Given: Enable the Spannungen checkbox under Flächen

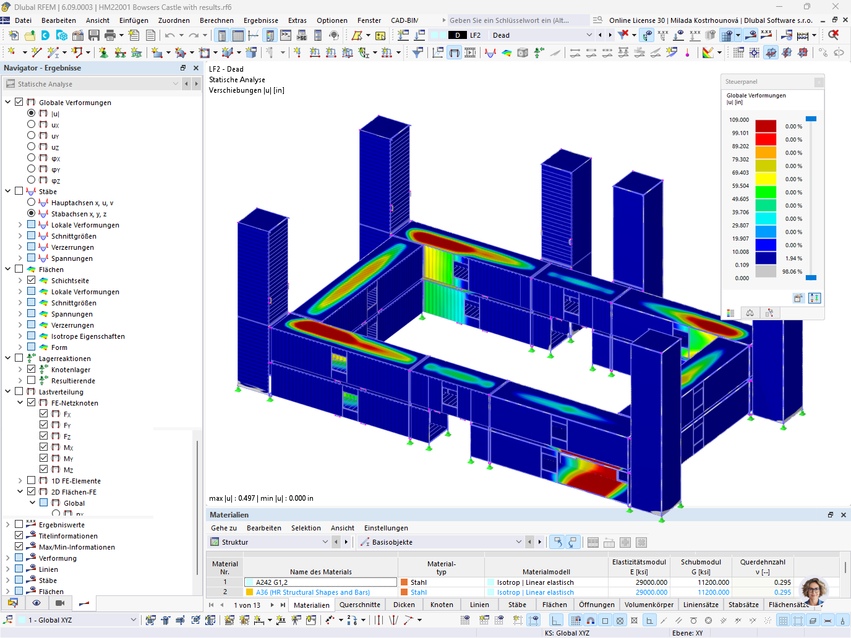Looking at the screenshot, I should pyautogui.click(x=32, y=313).
